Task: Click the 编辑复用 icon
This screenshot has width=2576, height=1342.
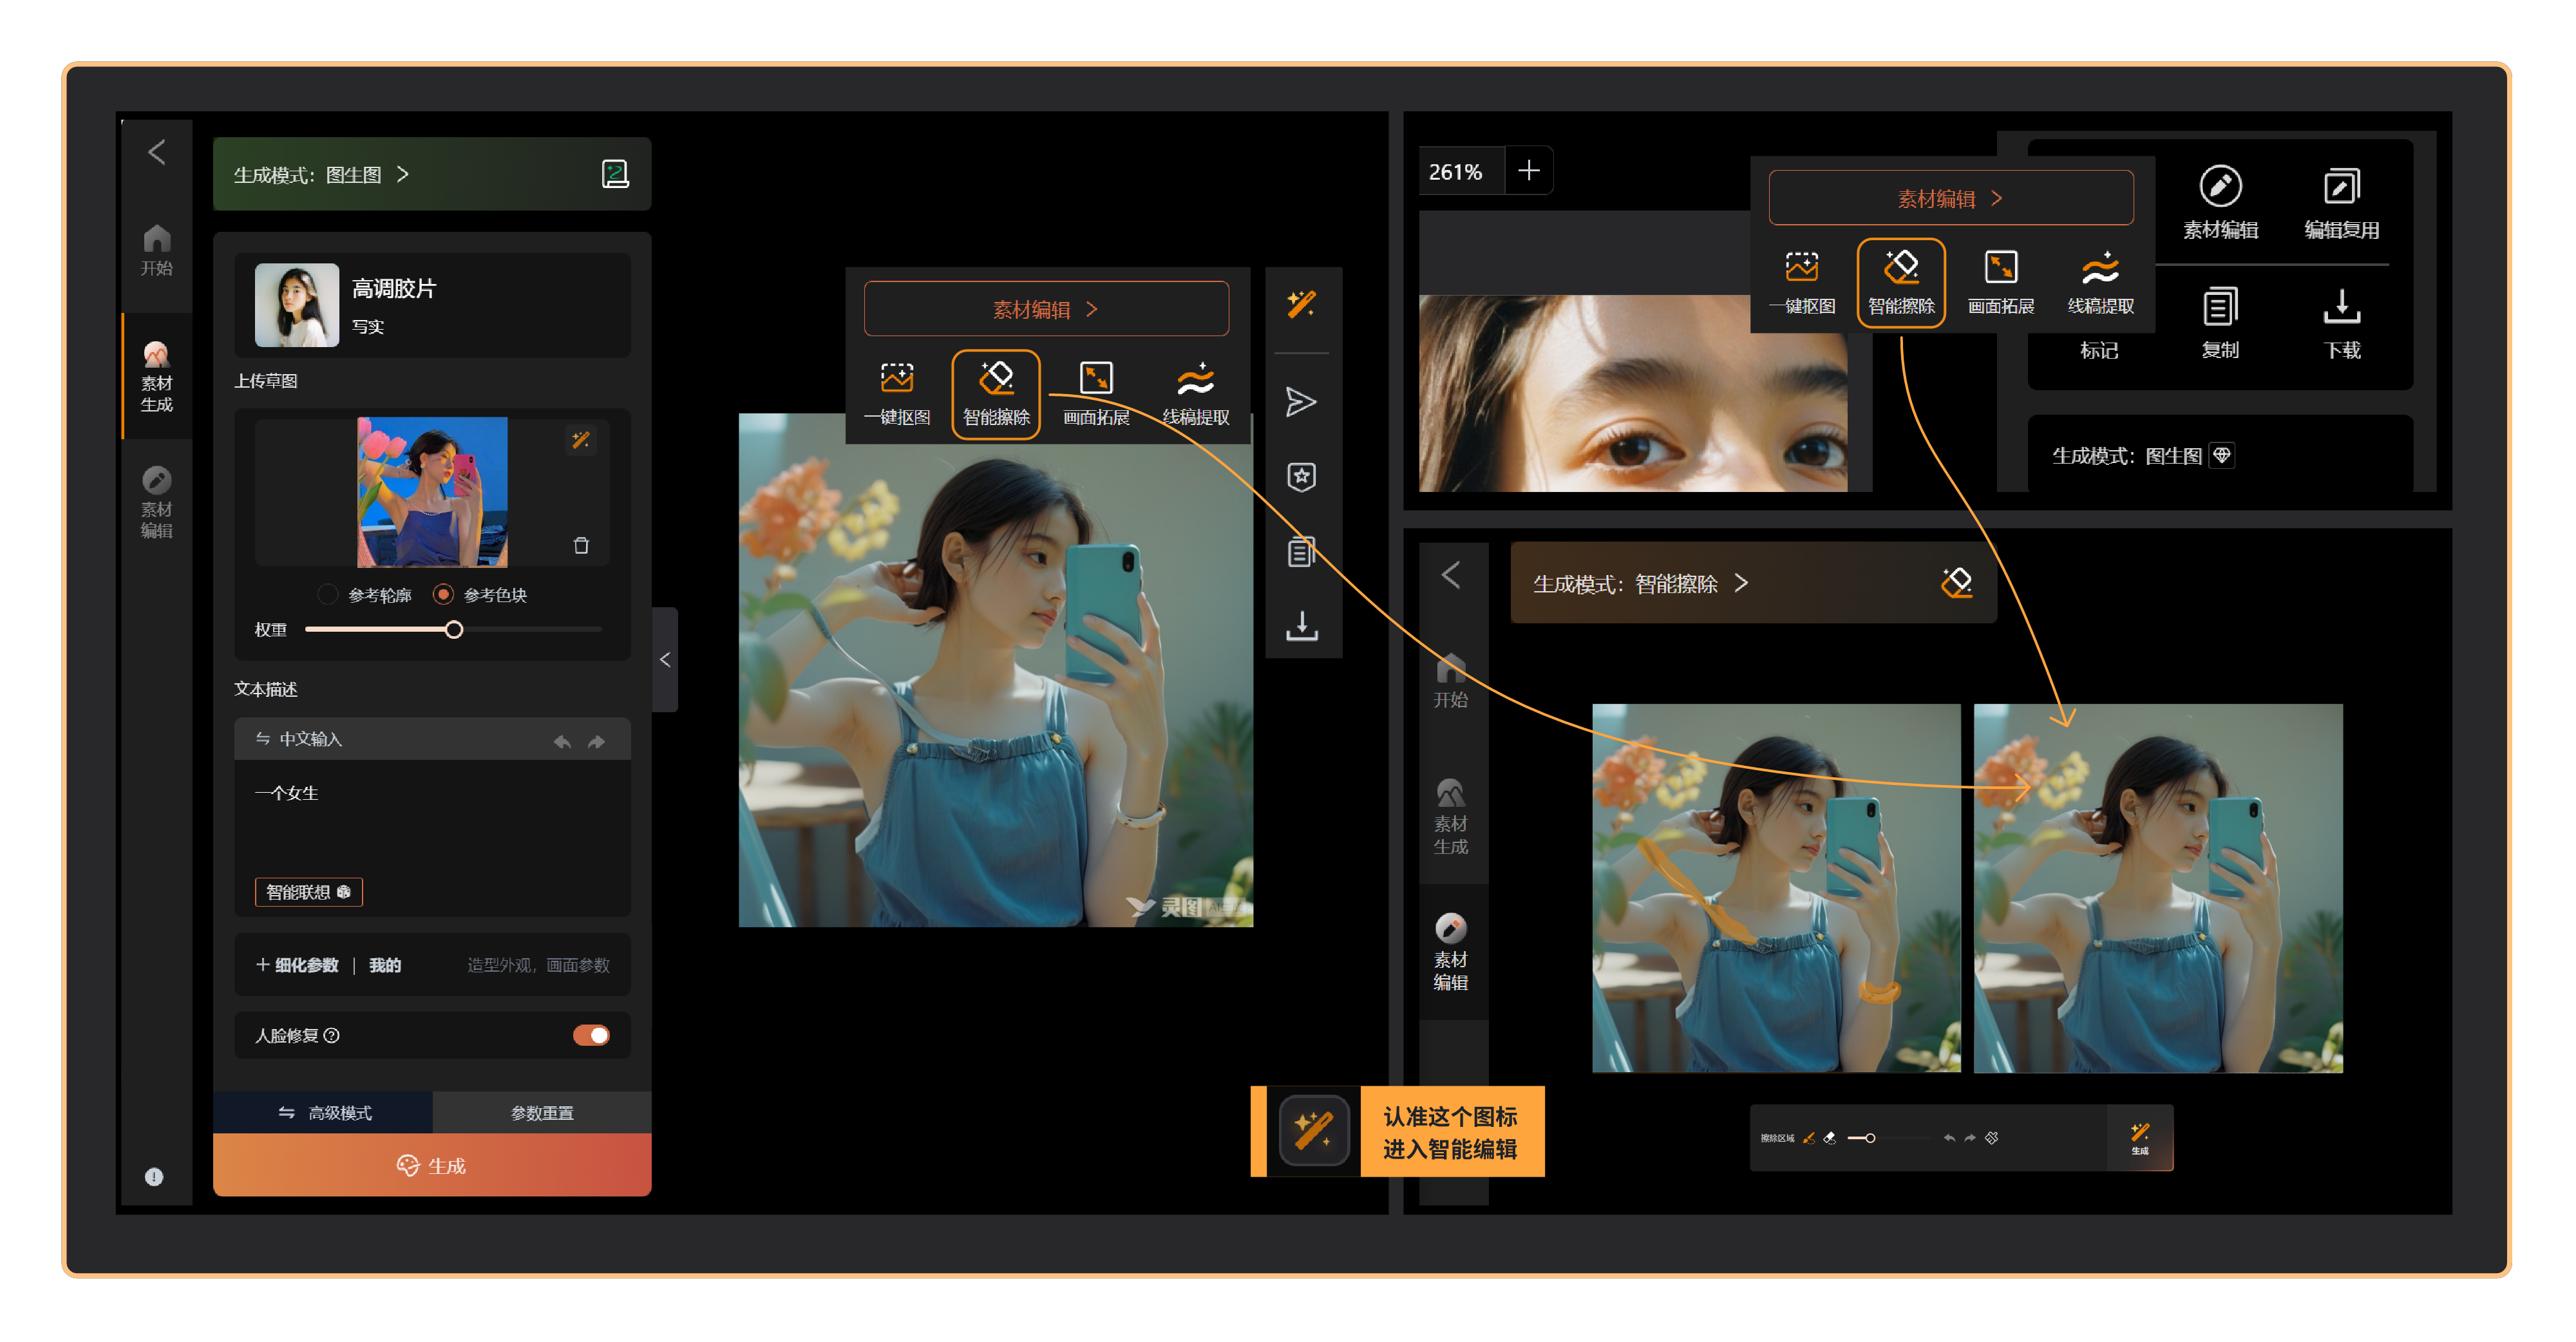Action: pyautogui.click(x=2341, y=186)
